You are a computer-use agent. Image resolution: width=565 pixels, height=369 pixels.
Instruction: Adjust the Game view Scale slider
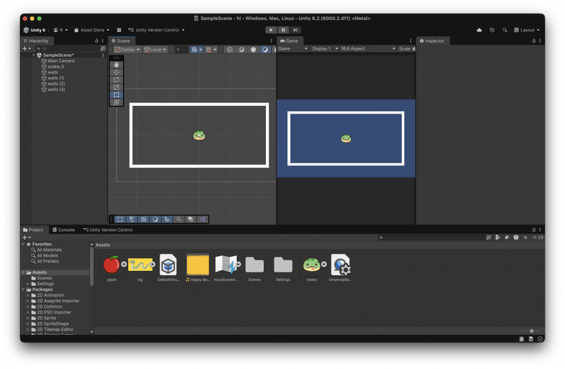(414, 49)
